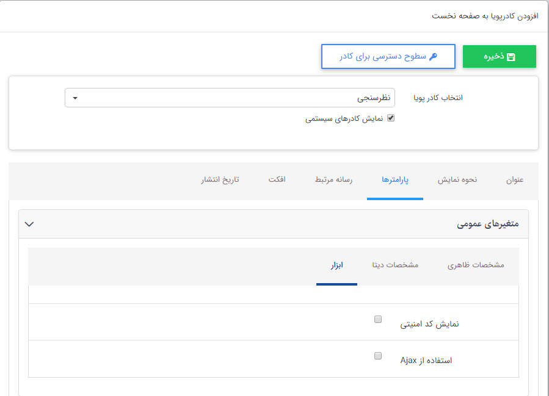549x396 pixels.
Task: Click the ابزار sub-tab
Action: [x=336, y=265]
